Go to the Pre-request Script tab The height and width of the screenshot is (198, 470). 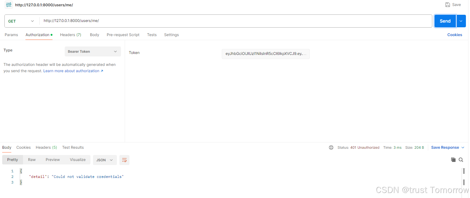(123, 35)
